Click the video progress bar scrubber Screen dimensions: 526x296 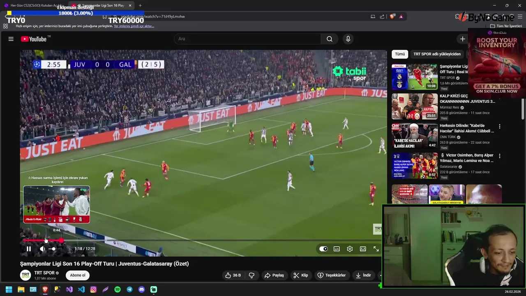point(61,240)
